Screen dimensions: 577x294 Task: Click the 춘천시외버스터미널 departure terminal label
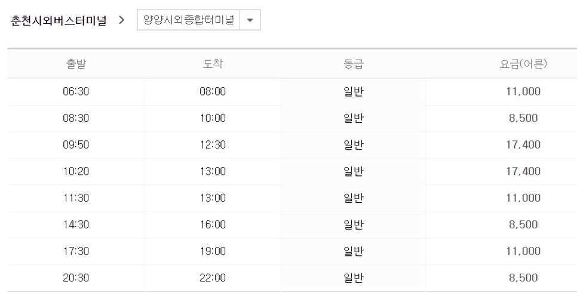(x=59, y=20)
